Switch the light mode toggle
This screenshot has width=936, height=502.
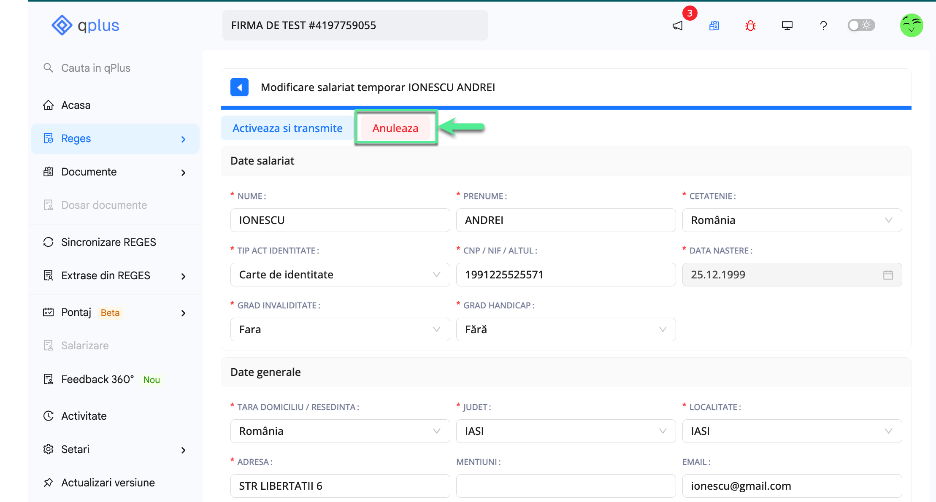pyautogui.click(x=861, y=25)
